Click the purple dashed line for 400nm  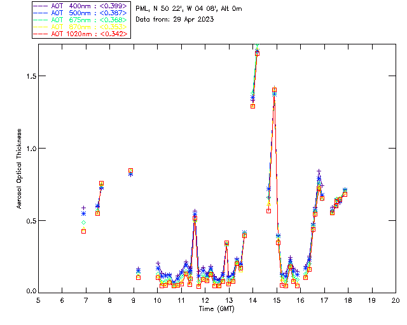(41, 6)
